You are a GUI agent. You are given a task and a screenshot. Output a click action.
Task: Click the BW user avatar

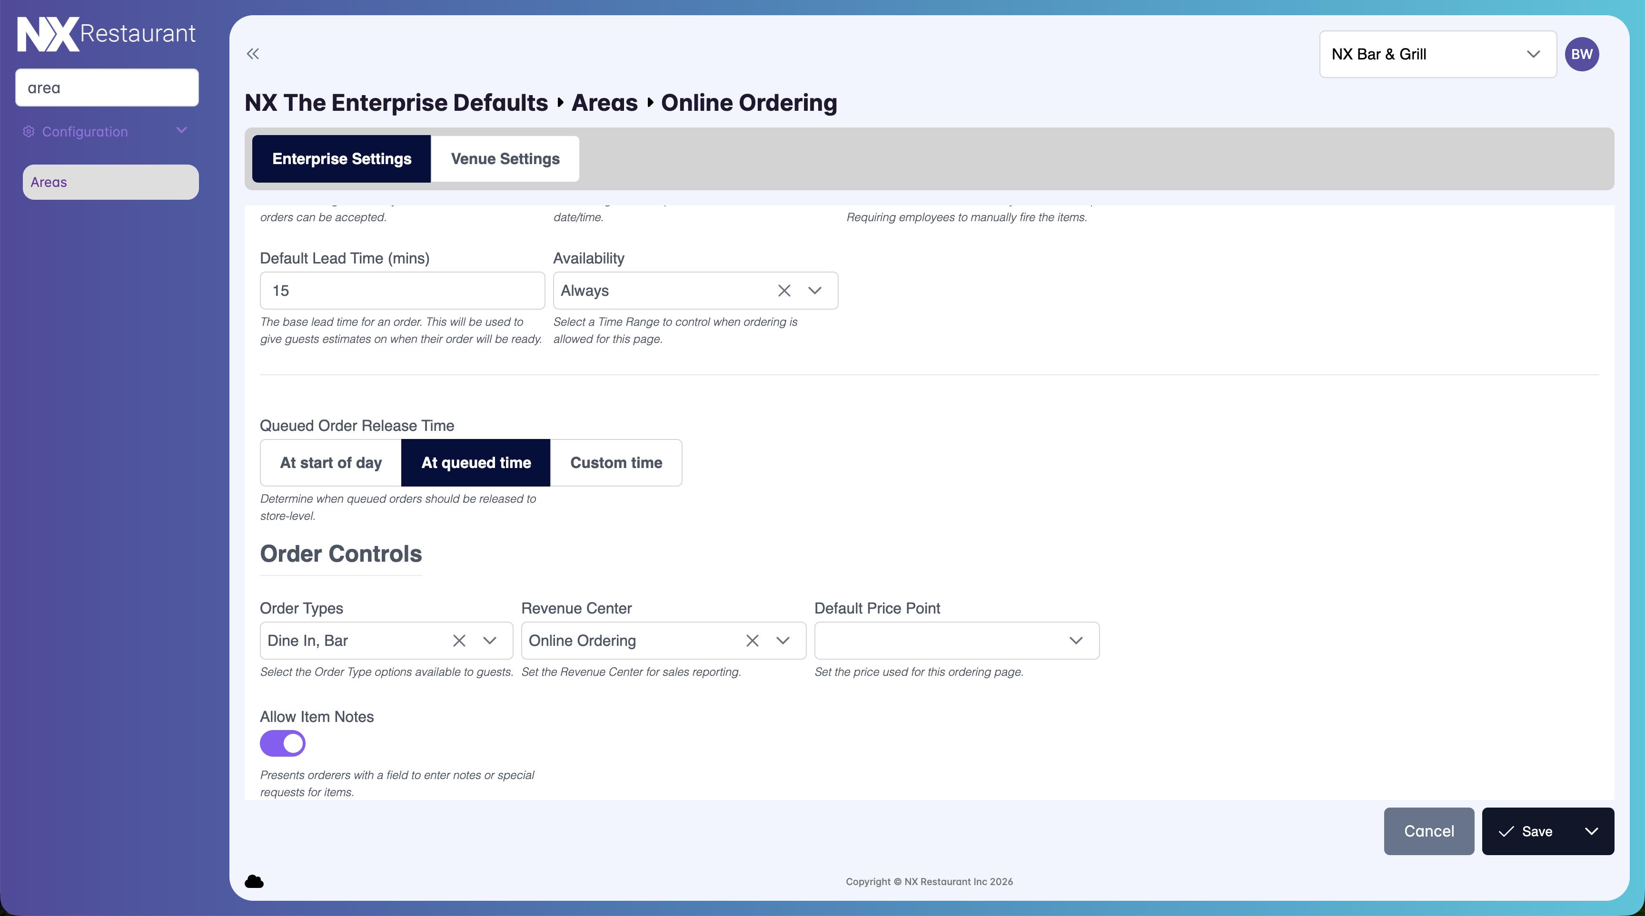click(x=1582, y=54)
